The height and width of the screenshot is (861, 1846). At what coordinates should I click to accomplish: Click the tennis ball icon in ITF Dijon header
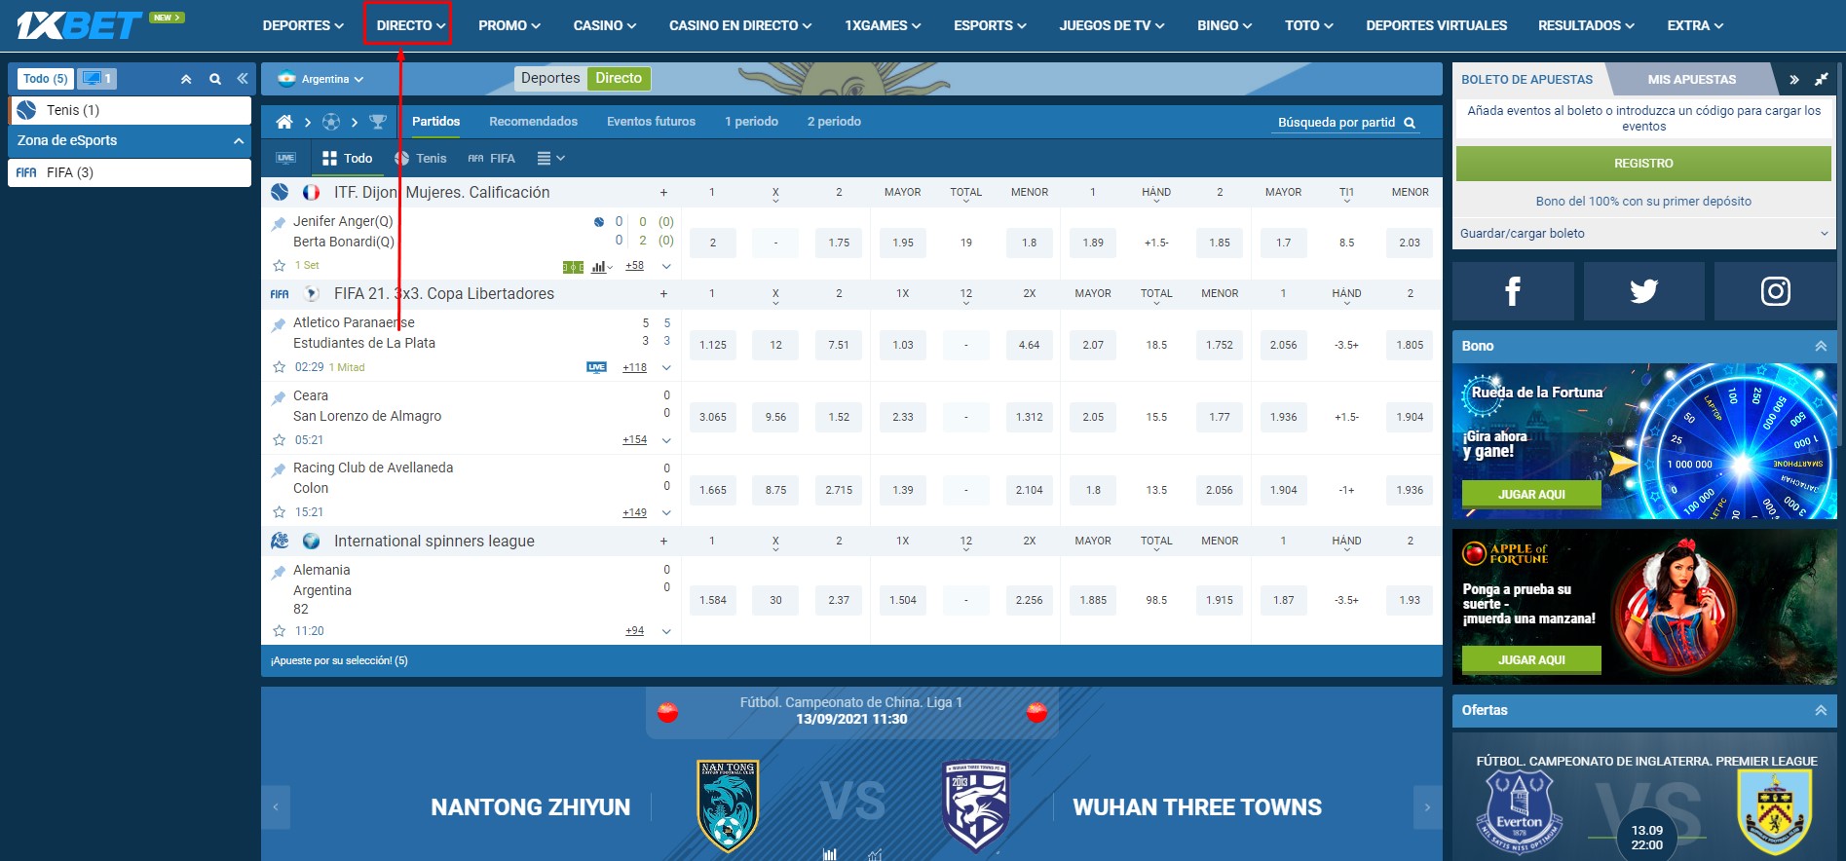(x=281, y=192)
